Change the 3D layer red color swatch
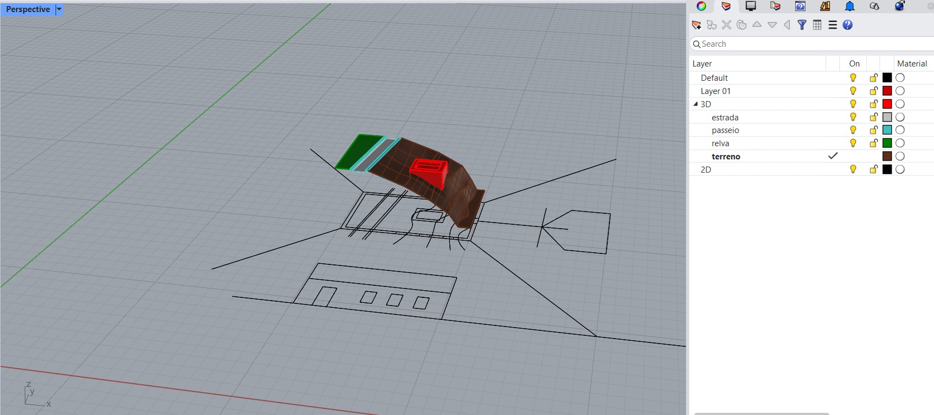 point(887,104)
